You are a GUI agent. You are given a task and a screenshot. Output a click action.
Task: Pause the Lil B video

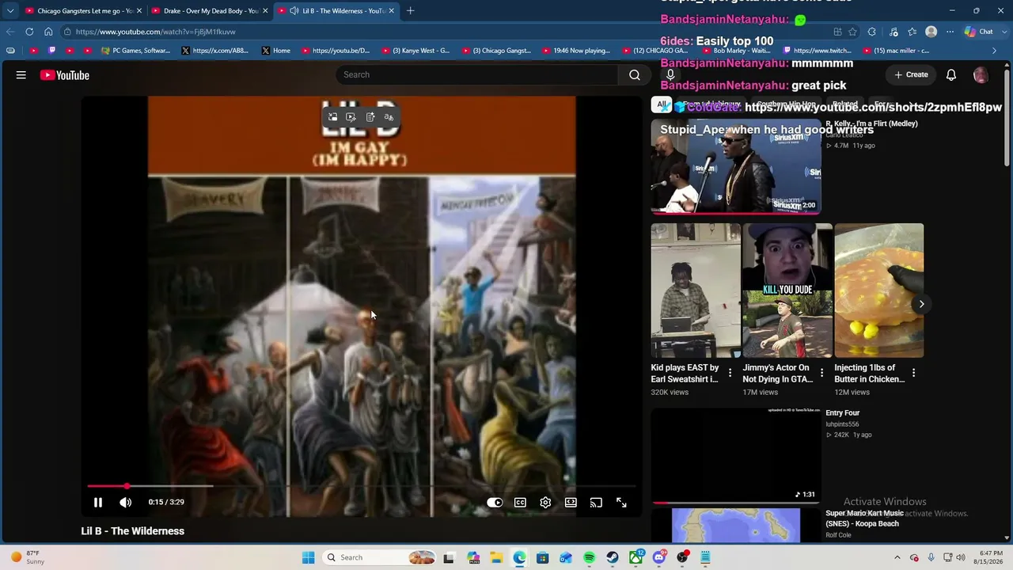[x=98, y=502]
